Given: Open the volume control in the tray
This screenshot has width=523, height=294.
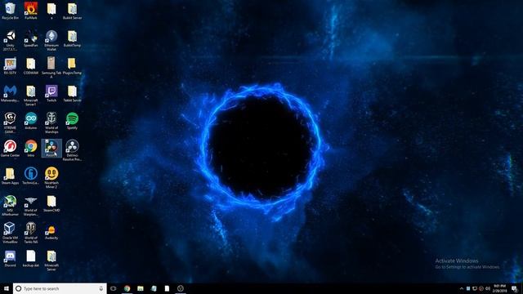Looking at the screenshot, I should 488,288.
